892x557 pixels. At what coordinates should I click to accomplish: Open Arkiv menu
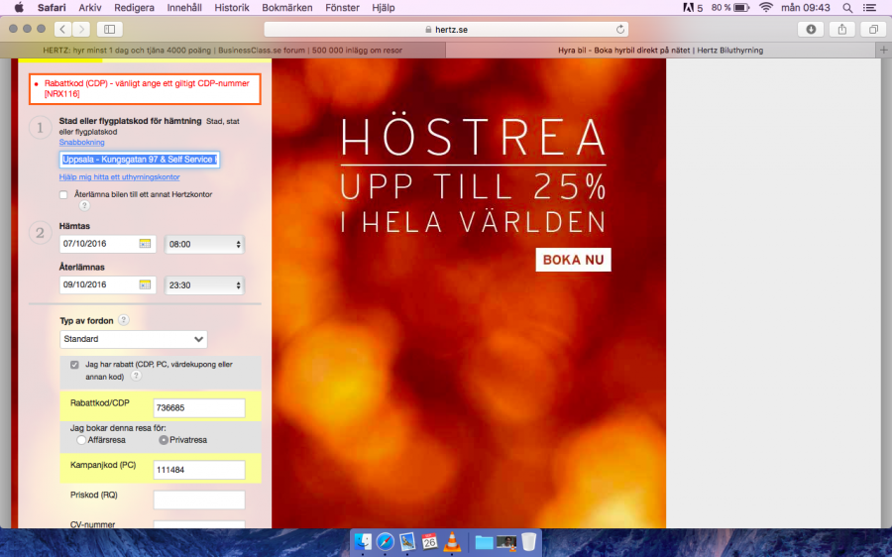[90, 7]
